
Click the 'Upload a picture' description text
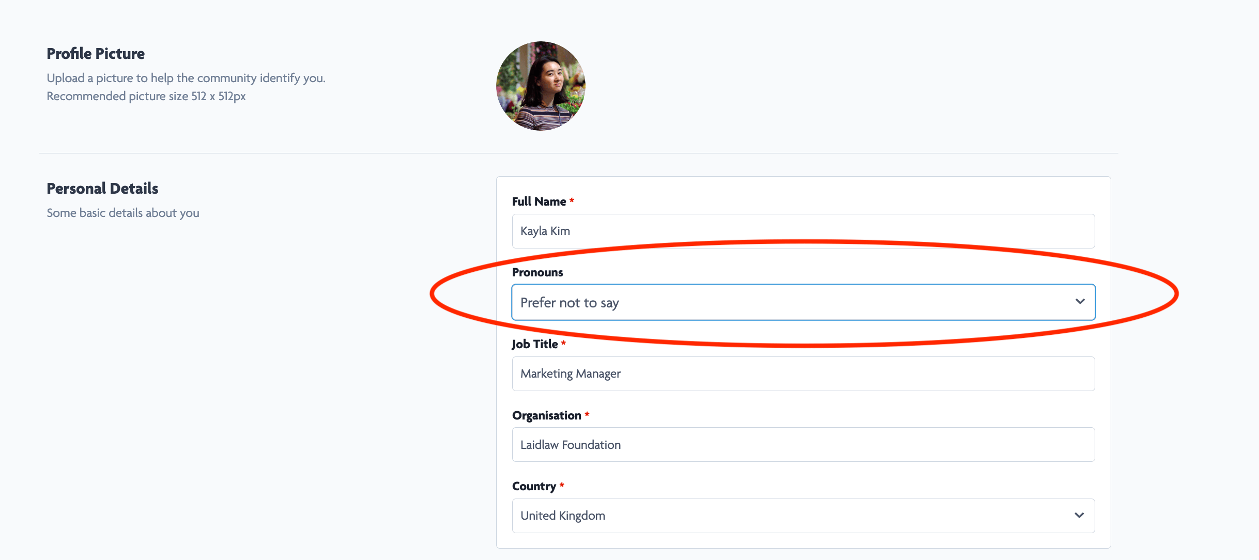186,78
